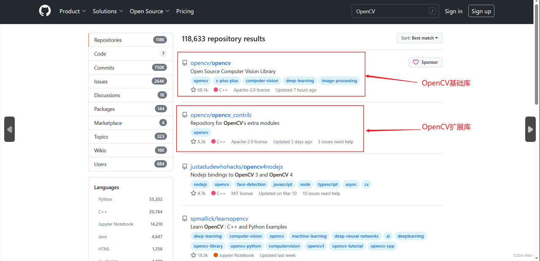Open spmallick/learnopencv repository
The image size is (540, 261).
(219, 219)
